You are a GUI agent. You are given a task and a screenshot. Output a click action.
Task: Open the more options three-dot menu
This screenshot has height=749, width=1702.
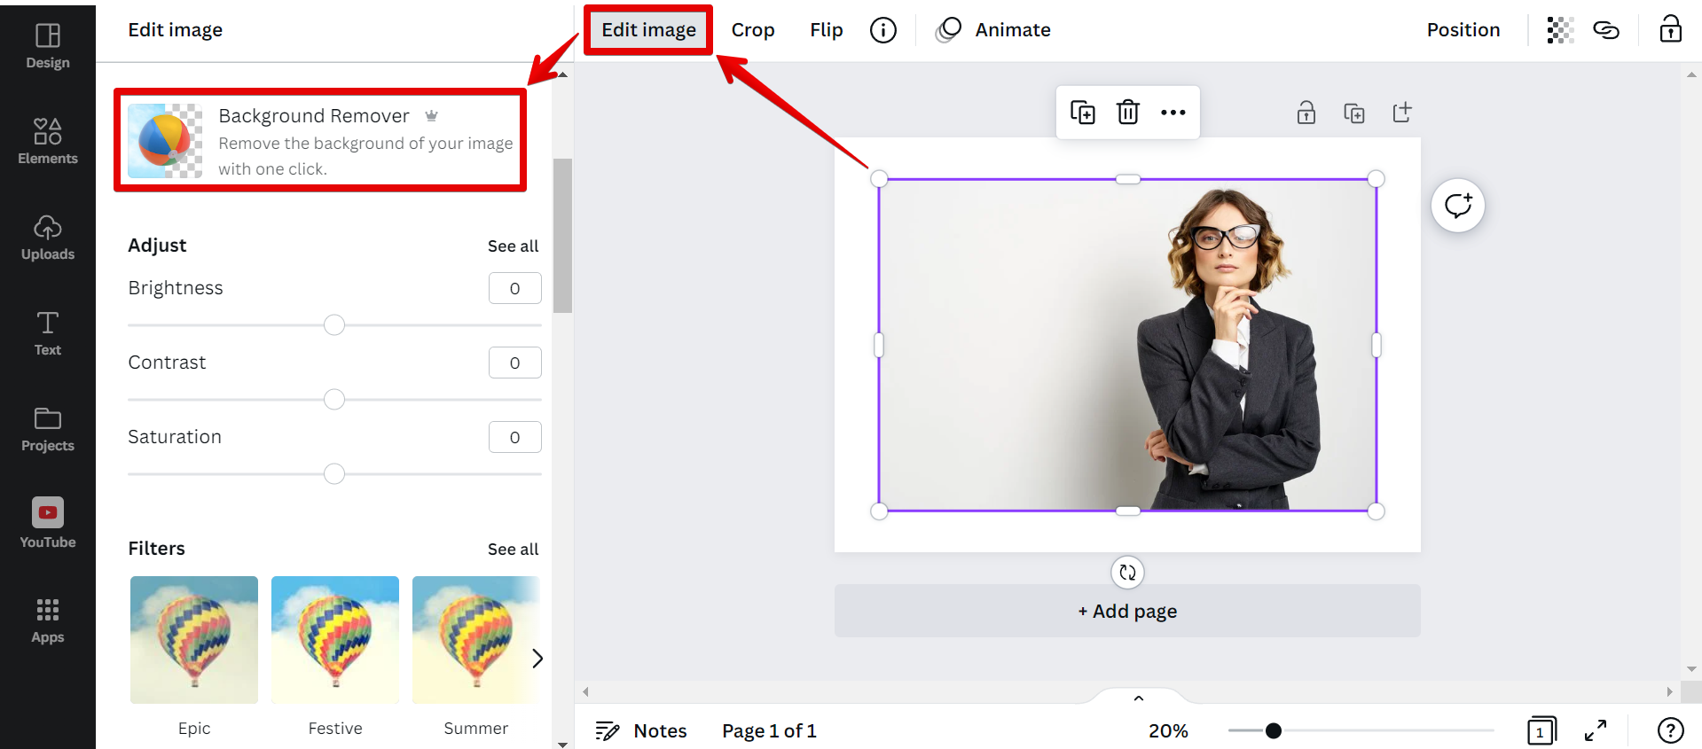tap(1173, 113)
